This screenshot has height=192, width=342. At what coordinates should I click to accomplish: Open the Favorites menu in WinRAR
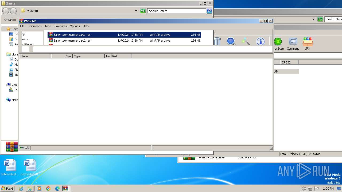61,26
